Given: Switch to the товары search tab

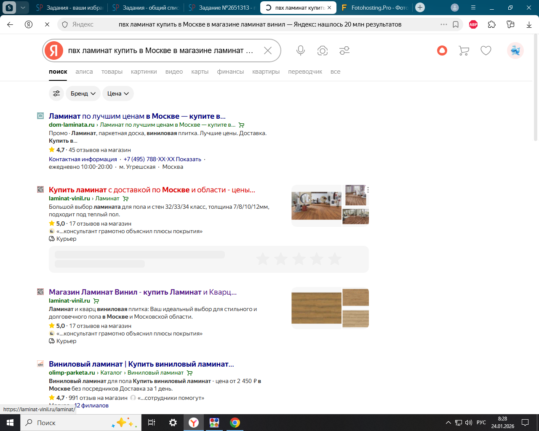Looking at the screenshot, I should [112, 72].
